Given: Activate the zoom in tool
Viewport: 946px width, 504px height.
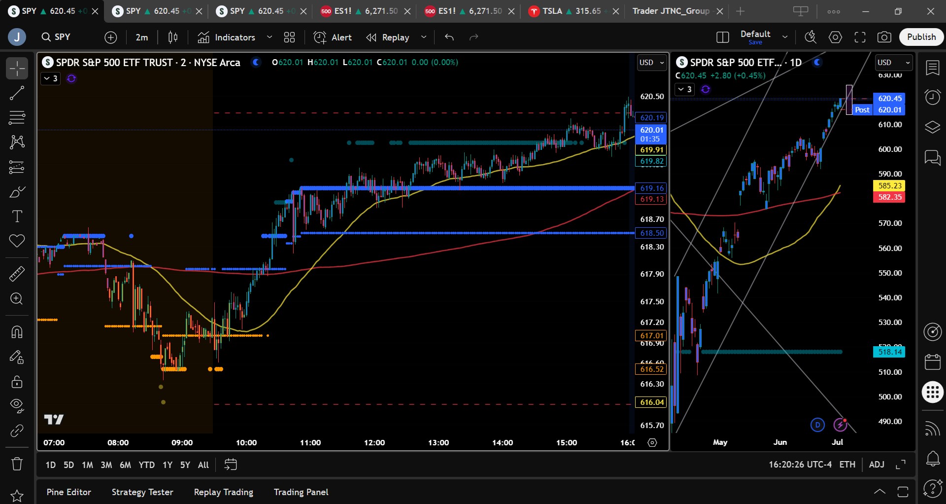Looking at the screenshot, I should [x=17, y=299].
